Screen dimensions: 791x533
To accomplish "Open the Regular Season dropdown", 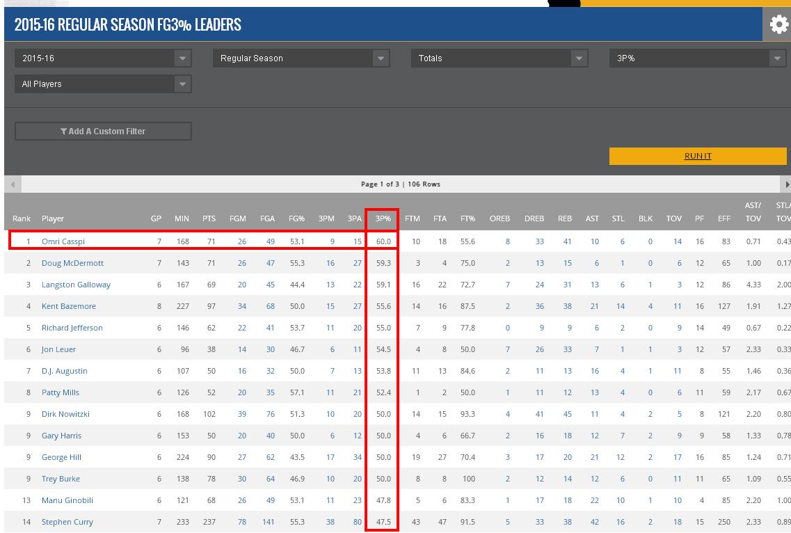I will pos(301,58).
